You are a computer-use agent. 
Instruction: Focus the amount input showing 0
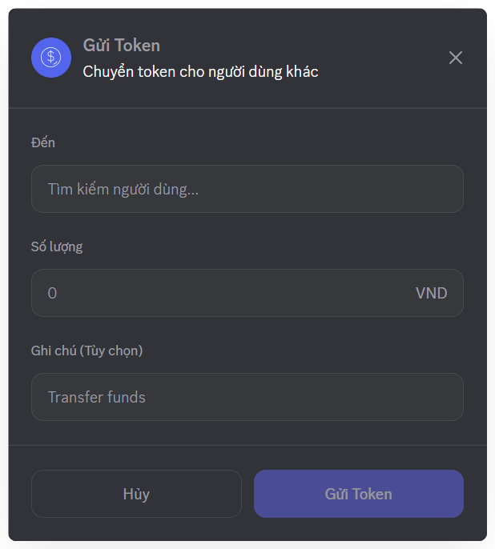pos(224,293)
